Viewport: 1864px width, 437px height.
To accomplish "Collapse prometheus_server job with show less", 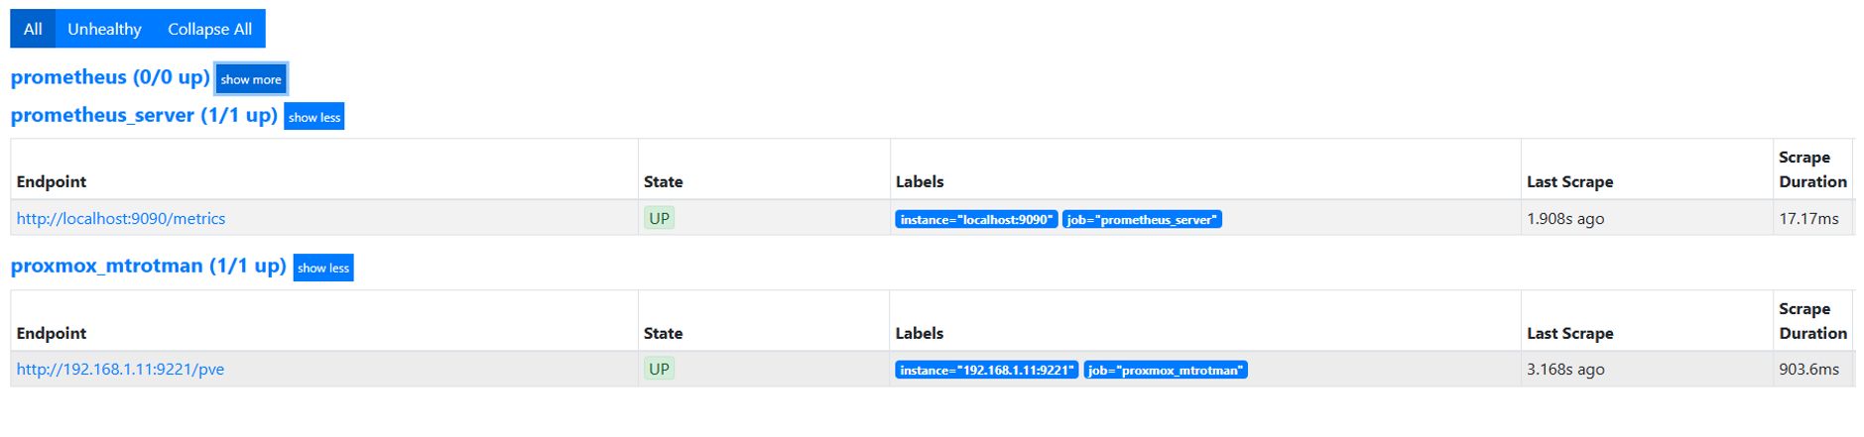I will [x=314, y=117].
